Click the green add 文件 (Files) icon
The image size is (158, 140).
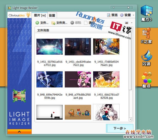pyautogui.click(x=37, y=23)
